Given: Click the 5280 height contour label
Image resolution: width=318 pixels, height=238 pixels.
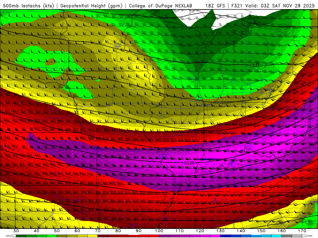Looking at the screenshot, I should click(x=257, y=65).
